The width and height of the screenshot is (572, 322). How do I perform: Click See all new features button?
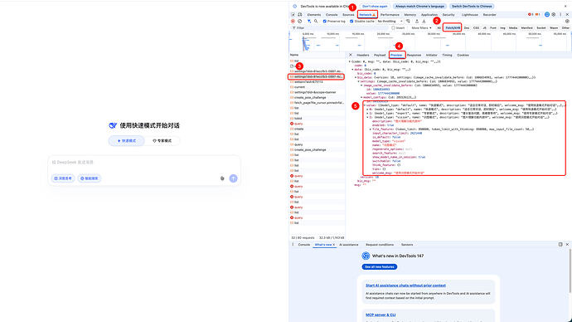click(380, 267)
